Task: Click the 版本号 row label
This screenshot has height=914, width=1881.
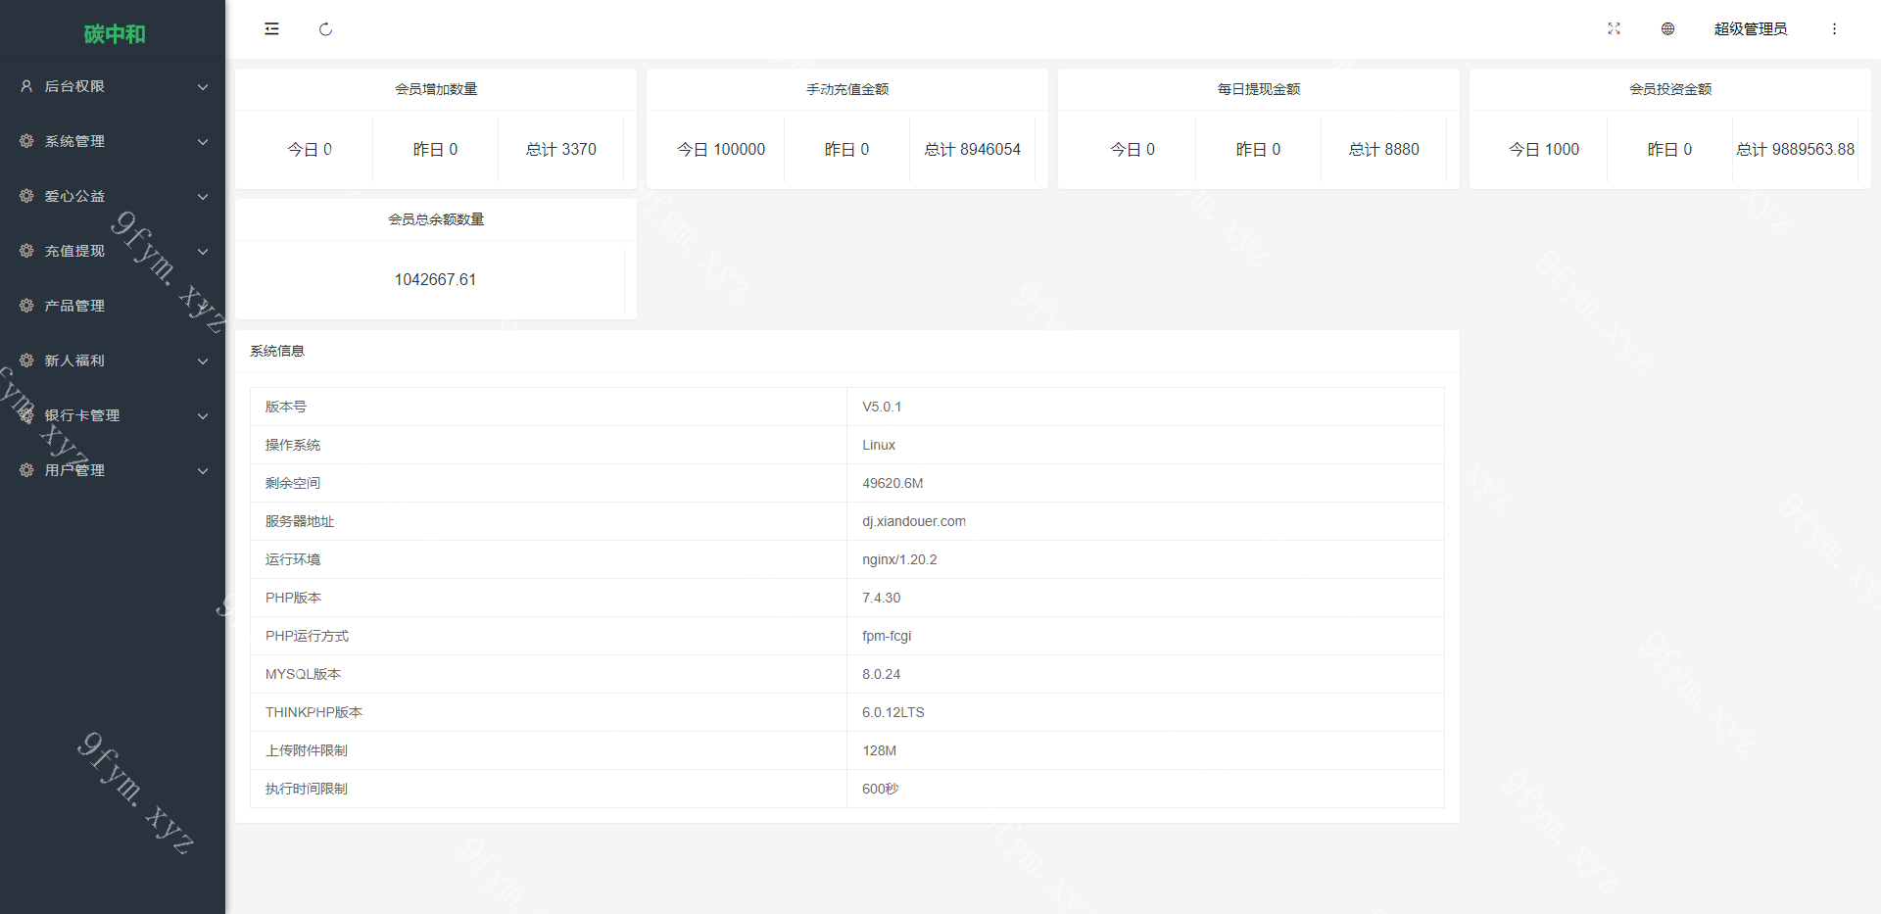Action: point(286,407)
